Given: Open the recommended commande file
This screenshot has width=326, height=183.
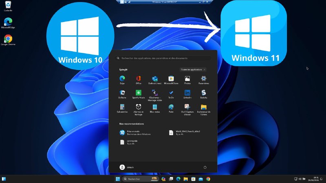Looking at the screenshot, I should click(x=129, y=142).
